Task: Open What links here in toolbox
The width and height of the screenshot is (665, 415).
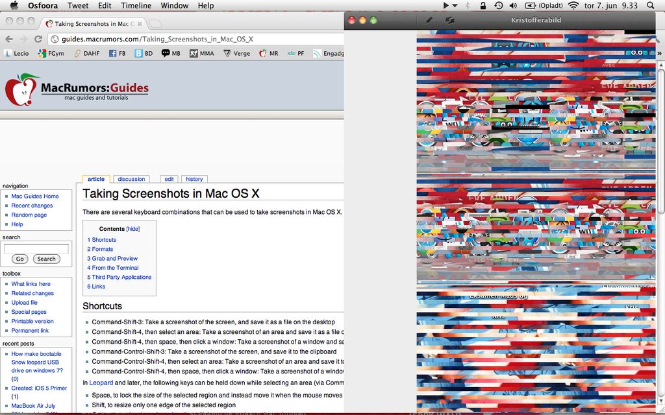Action: [31, 284]
